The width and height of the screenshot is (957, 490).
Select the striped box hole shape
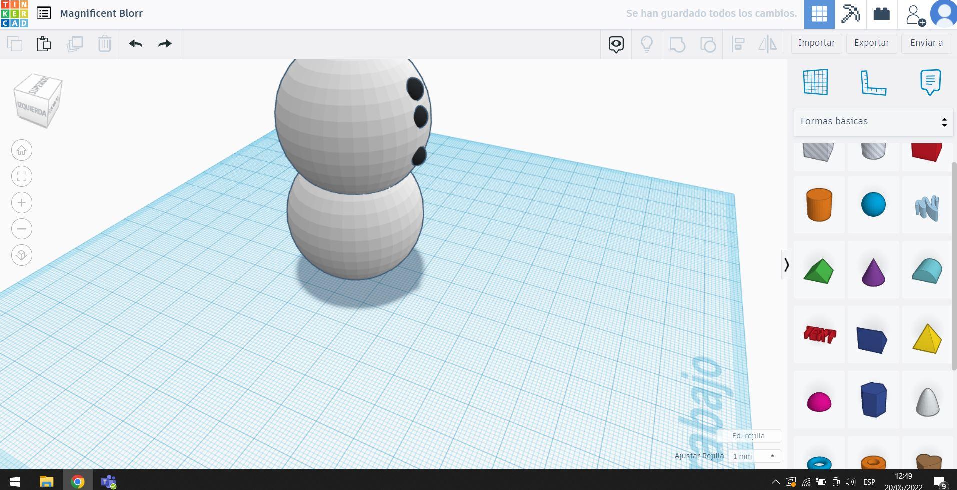click(819, 152)
